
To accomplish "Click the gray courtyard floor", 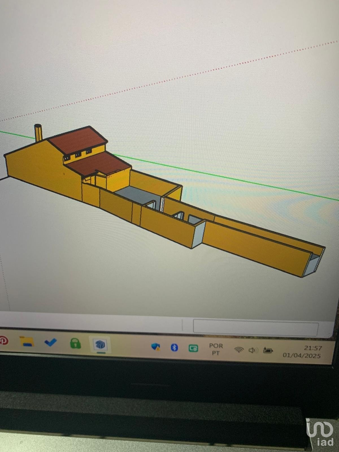I will click(136, 195).
